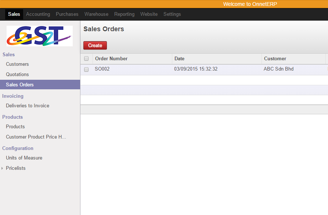Open order SO002 details
This screenshot has height=215, width=328.
102,69
